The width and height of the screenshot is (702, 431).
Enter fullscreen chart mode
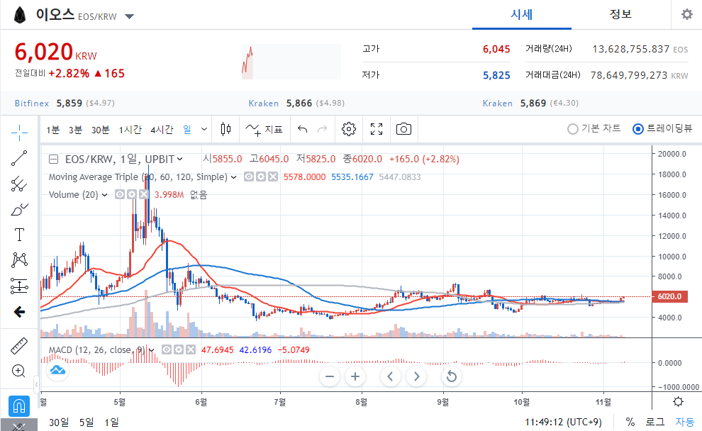click(377, 129)
